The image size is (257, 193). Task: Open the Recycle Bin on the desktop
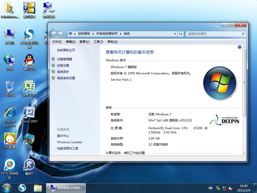[10, 88]
